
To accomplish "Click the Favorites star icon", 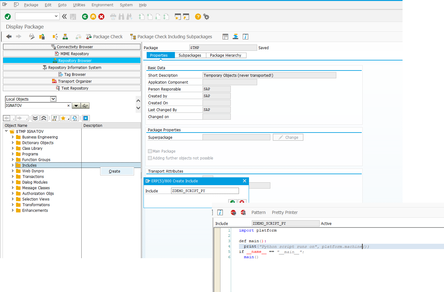I will click(x=64, y=118).
